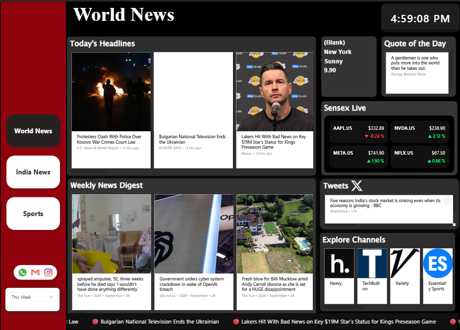
Task: Click the $332.89 AAPL price
Action: pyautogui.click(x=376, y=128)
